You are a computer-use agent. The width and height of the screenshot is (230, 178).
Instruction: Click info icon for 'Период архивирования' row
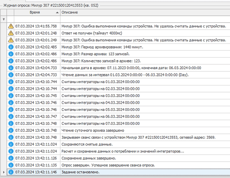pyautogui.click(x=10, y=47)
